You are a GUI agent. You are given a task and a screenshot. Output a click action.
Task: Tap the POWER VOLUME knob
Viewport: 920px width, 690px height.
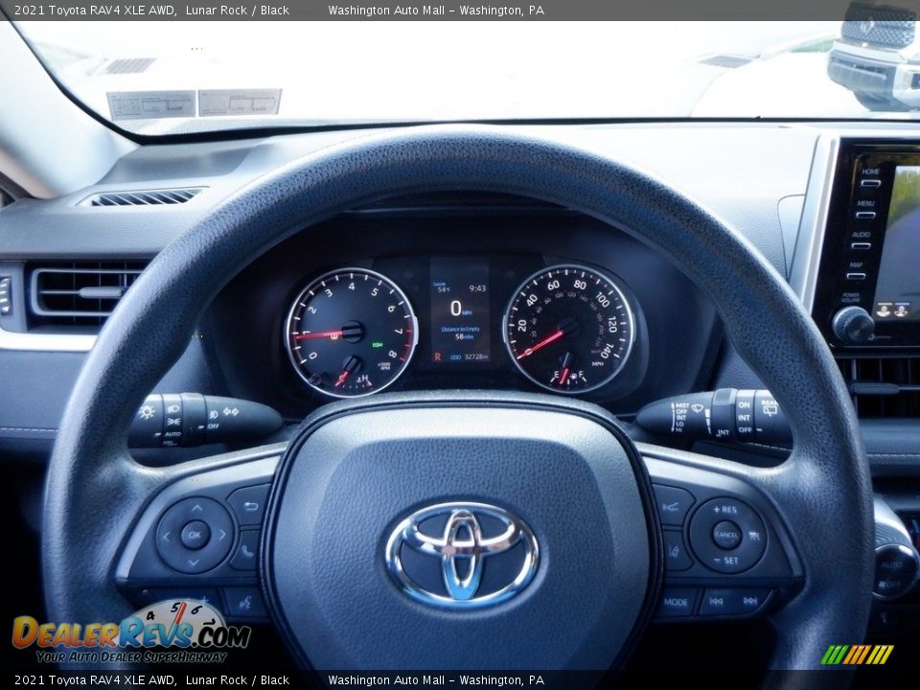(x=853, y=325)
